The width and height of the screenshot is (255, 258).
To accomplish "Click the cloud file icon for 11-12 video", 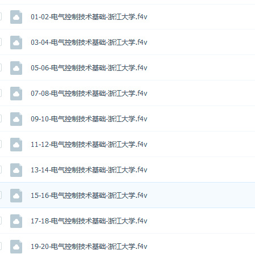I will (16, 145).
